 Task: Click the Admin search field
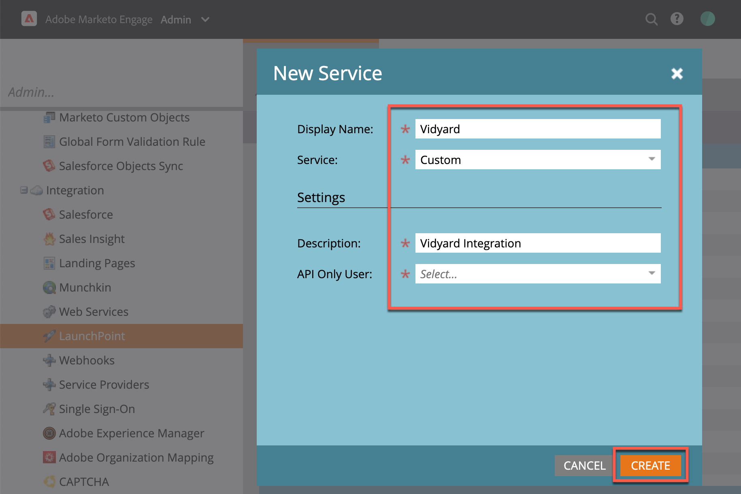(x=121, y=92)
